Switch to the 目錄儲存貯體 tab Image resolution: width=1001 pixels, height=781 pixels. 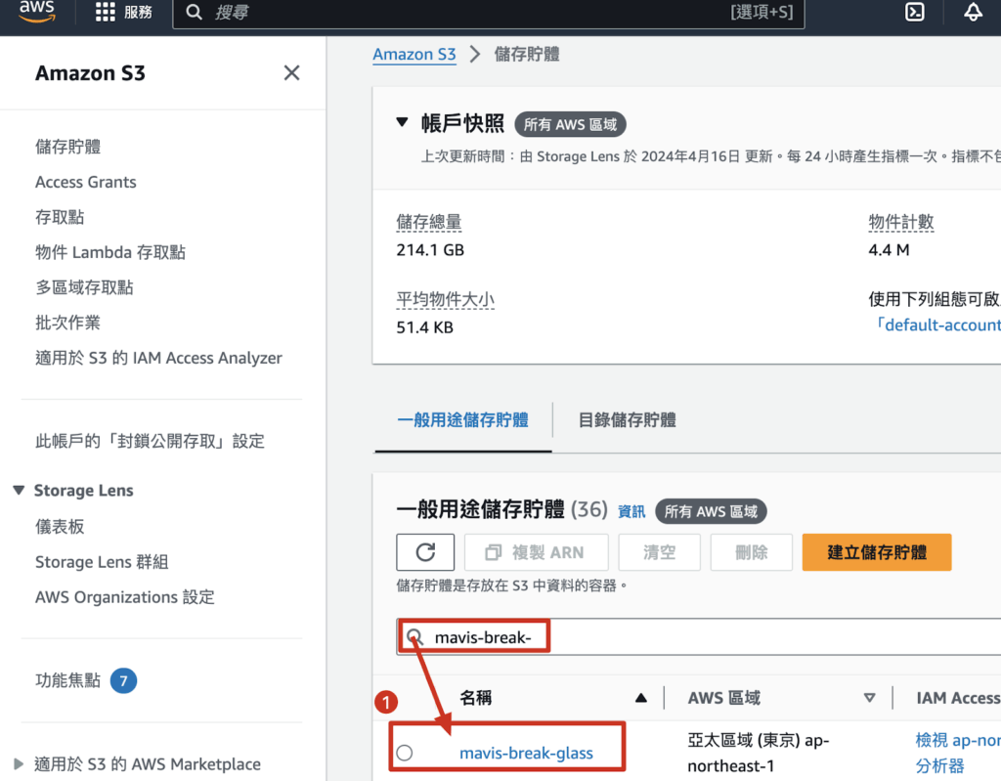(627, 420)
